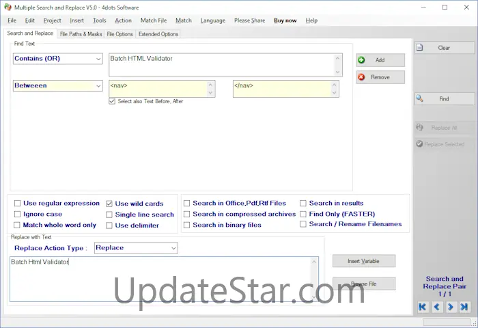Open the File menu
The width and height of the screenshot is (478, 328).
12,20
